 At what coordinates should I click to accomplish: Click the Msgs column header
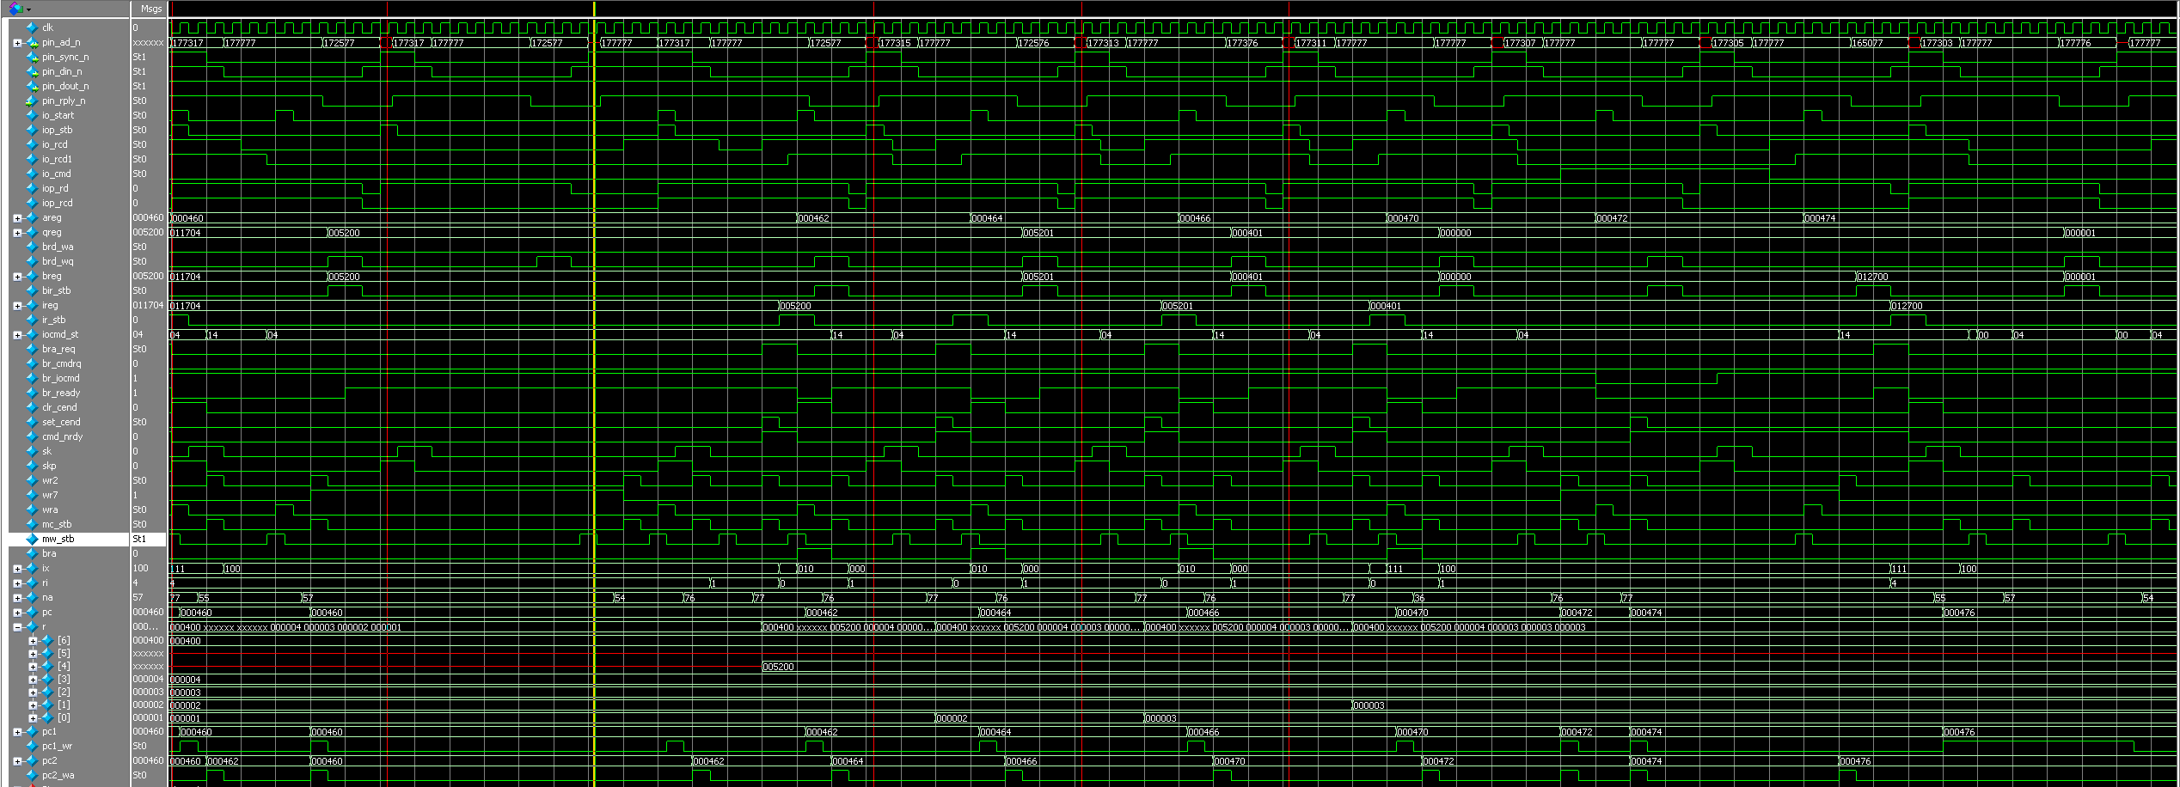(x=150, y=9)
